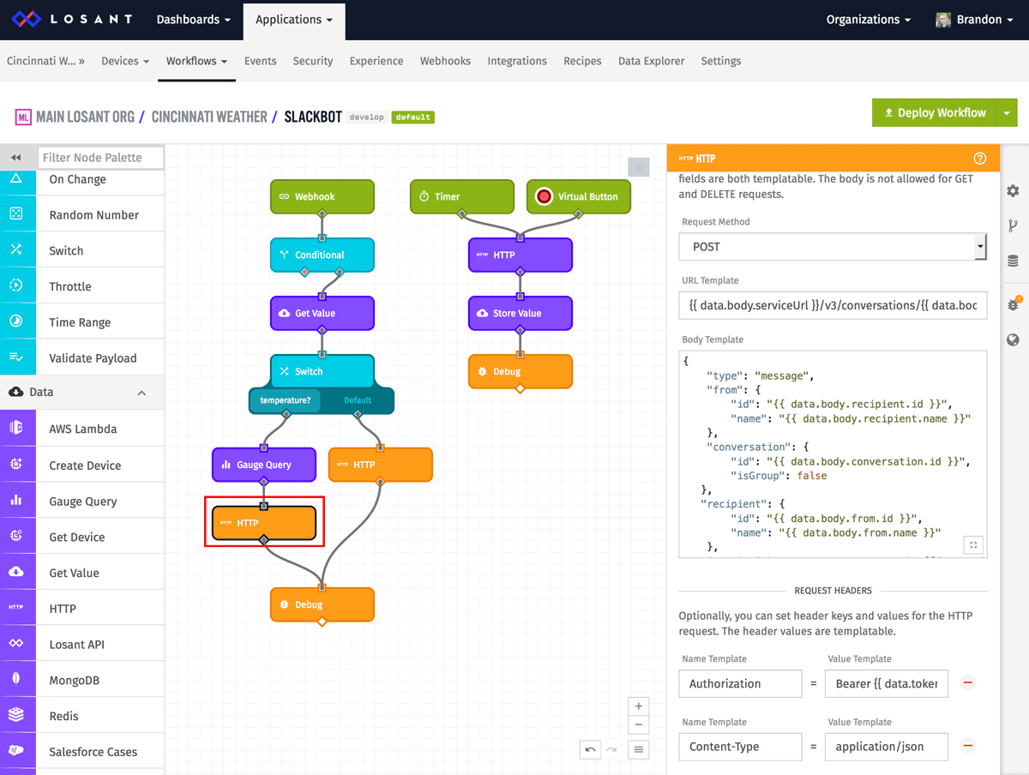1029x775 pixels.
Task: Click the Validate Payload palette icon
Action: 16,357
